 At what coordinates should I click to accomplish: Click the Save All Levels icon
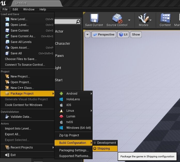[x=7, y=42]
